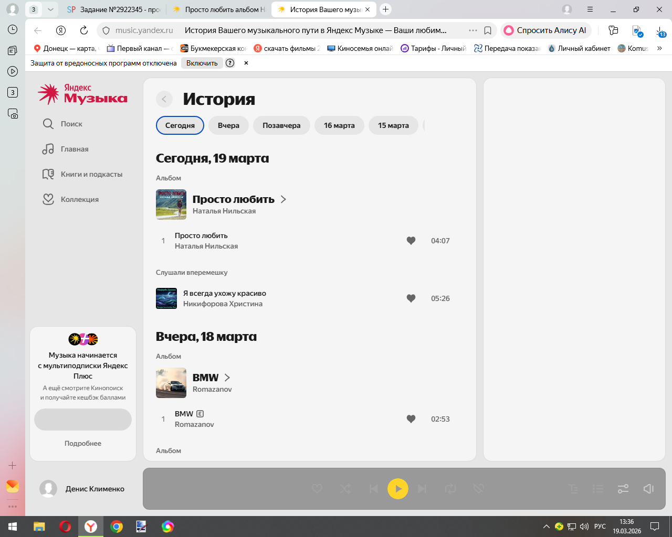
Task: Click Спросить Алису AI button
Action: (x=546, y=30)
